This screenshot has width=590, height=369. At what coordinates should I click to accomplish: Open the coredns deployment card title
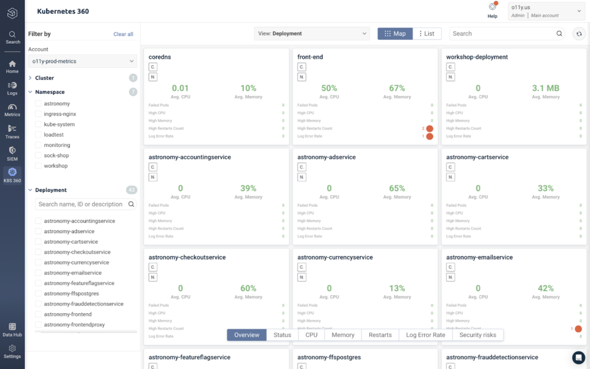[160, 57]
